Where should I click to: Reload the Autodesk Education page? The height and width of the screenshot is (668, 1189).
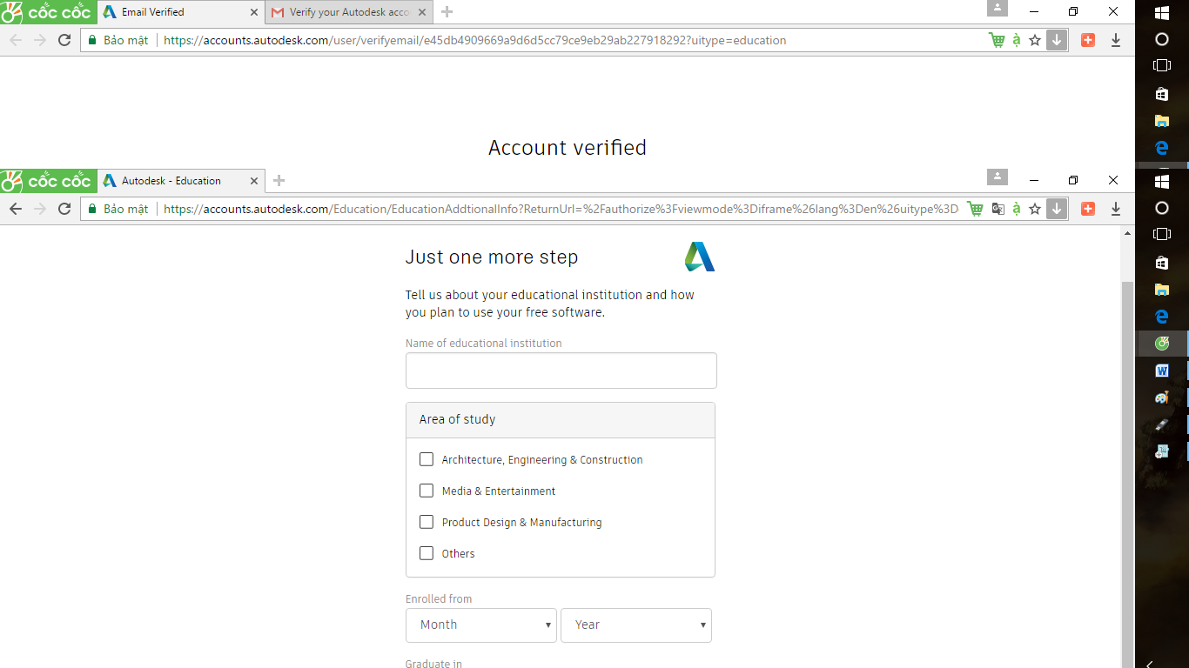click(x=64, y=209)
